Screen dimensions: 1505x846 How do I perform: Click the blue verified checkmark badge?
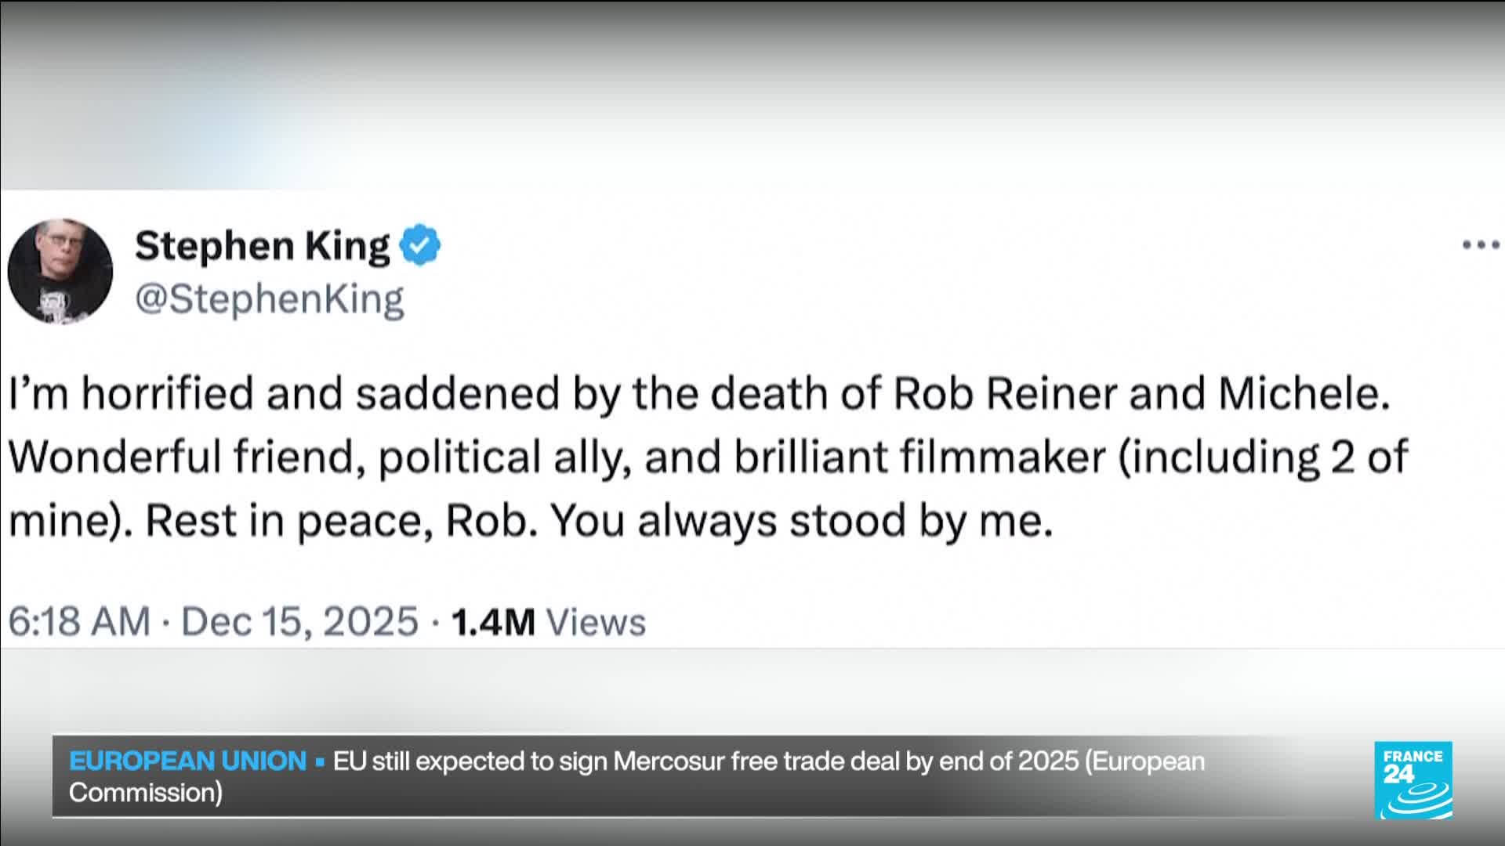[x=420, y=245]
